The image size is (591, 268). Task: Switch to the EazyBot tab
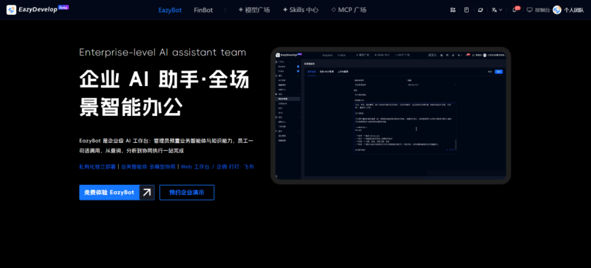[x=170, y=10]
